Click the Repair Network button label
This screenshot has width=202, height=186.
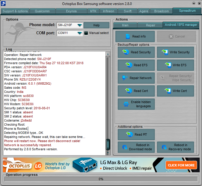click(x=141, y=78)
